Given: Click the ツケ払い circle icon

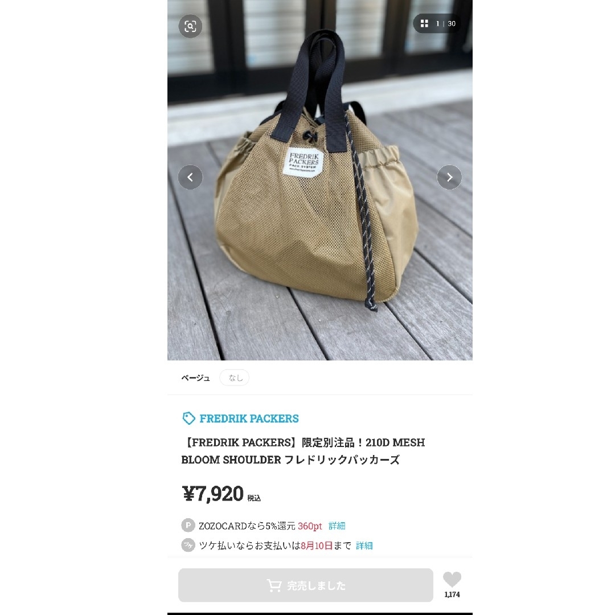Looking at the screenshot, I should point(188,545).
